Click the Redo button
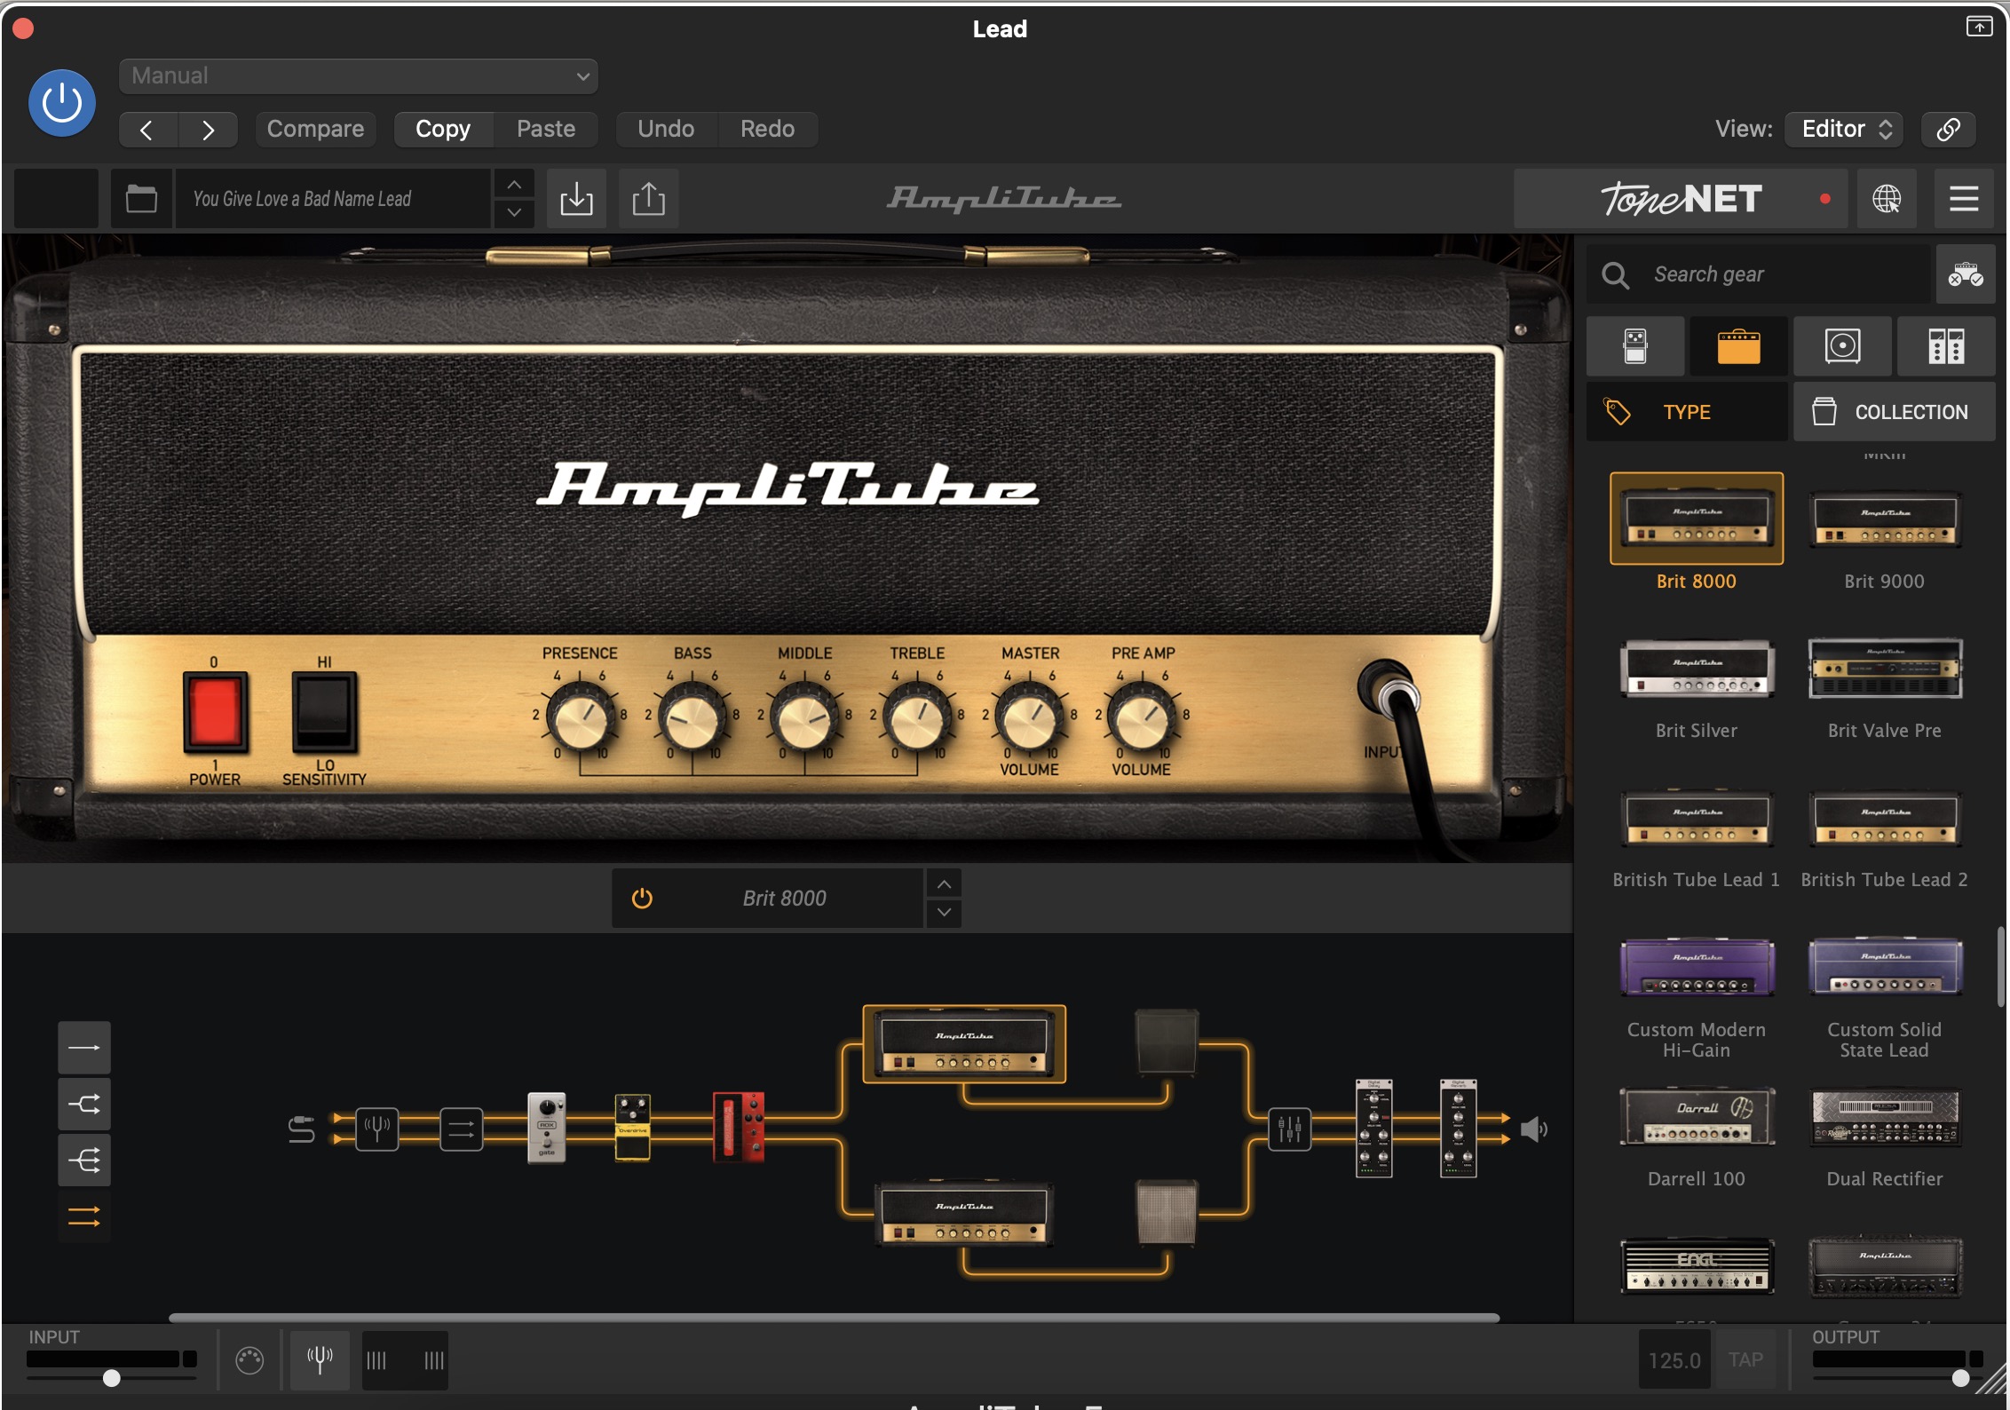This screenshot has width=2010, height=1410. tap(767, 130)
